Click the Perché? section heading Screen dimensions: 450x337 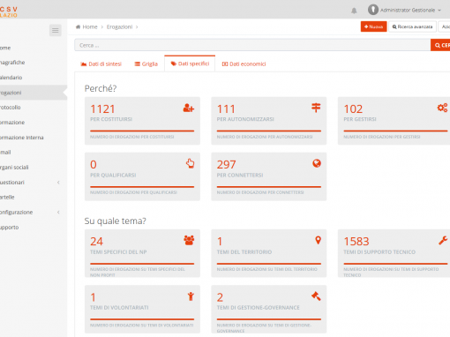pyautogui.click(x=101, y=88)
